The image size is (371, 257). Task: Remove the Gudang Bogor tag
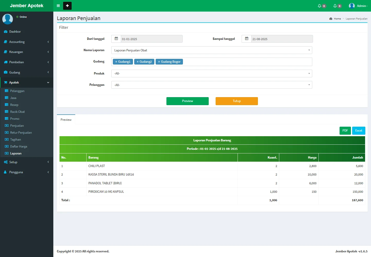159,62
